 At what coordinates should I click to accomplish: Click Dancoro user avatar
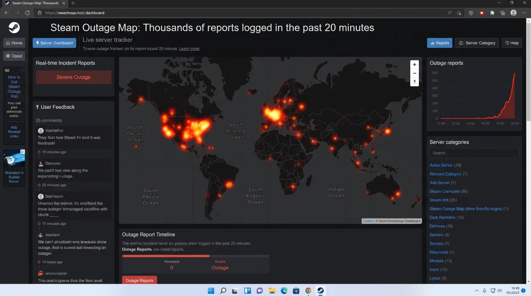click(41, 163)
